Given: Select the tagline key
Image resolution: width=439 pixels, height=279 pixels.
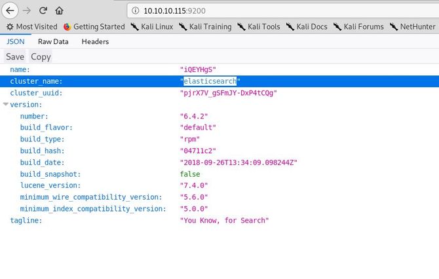Looking at the screenshot, I should coord(26,221).
